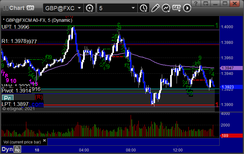Click the purple 1.3947 price marker
Viewport: 244px width, 154px height.
tap(231, 68)
